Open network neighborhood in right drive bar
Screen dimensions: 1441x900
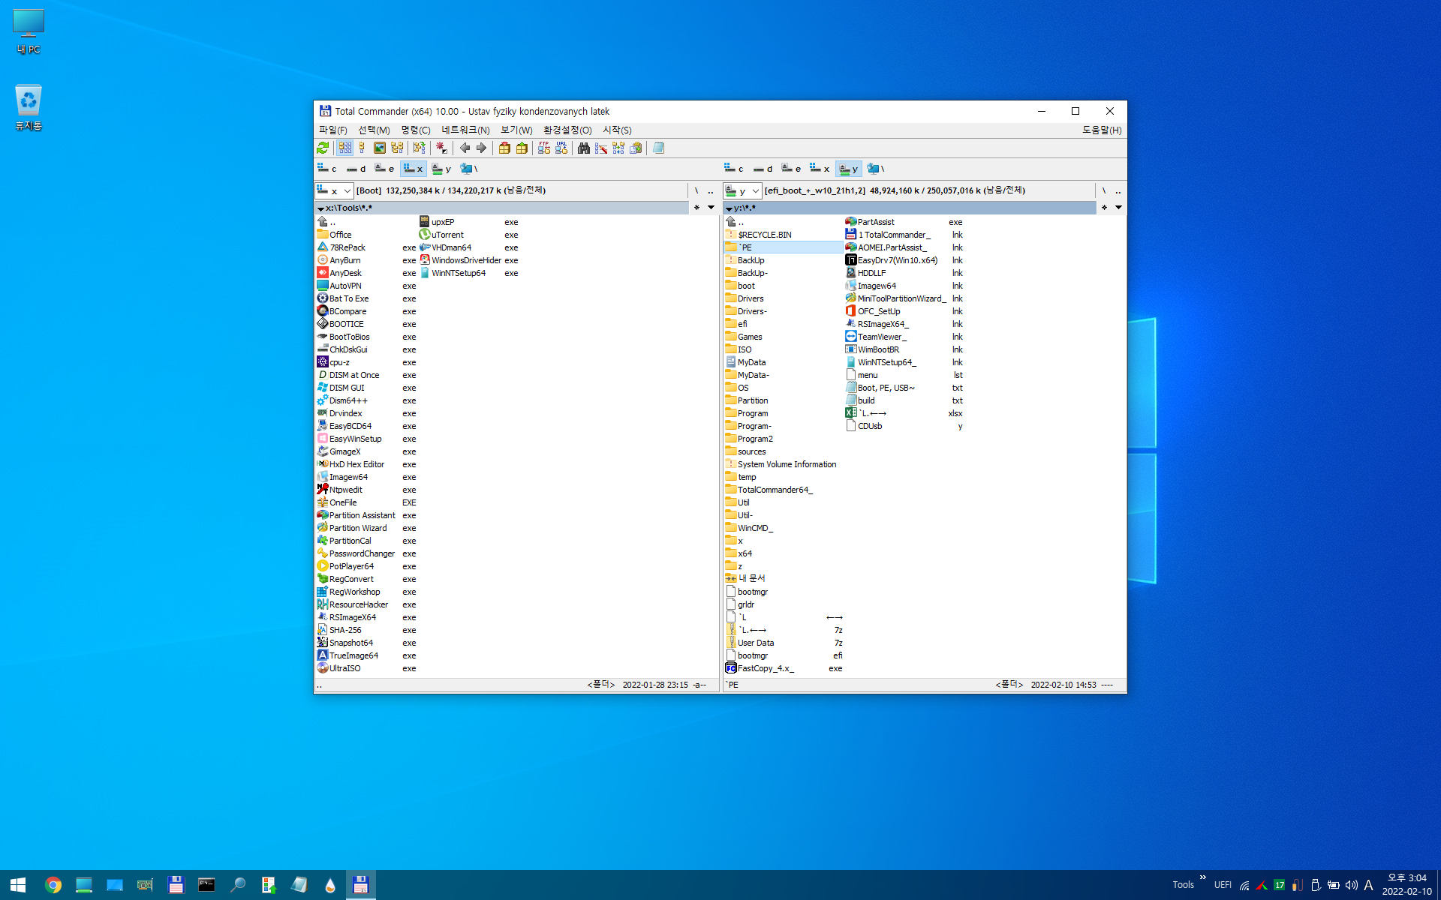click(x=876, y=169)
